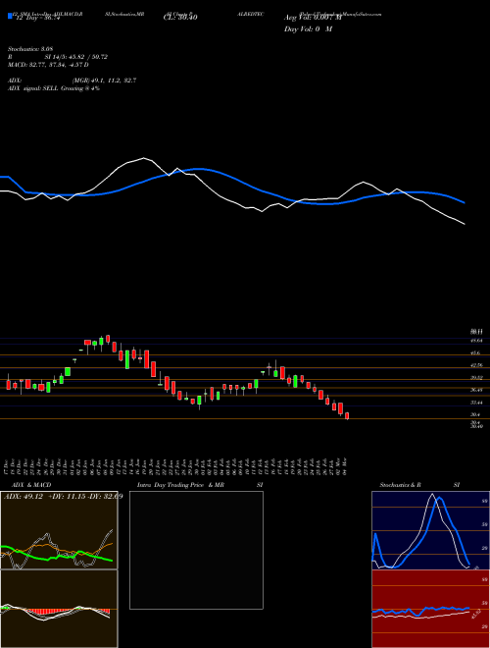Click the 'Stochastics & RSI' panel title
The image size is (490, 648).
coord(419,485)
